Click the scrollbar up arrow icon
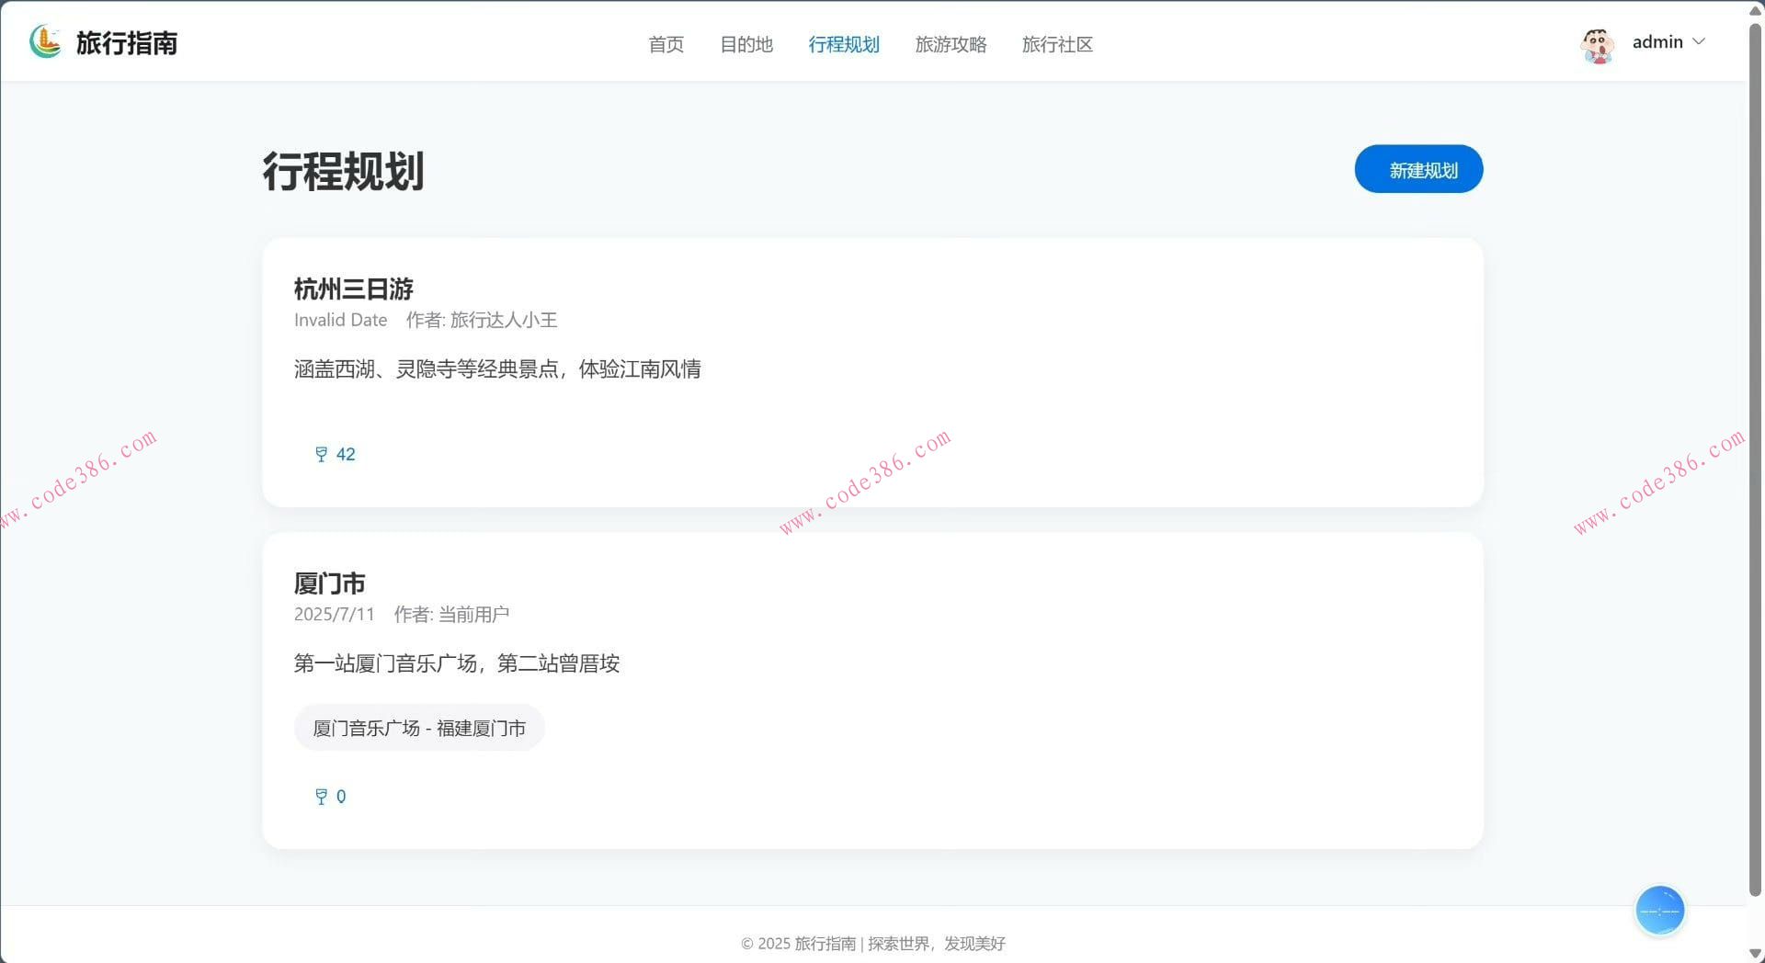Image resolution: width=1765 pixels, height=963 pixels. click(1754, 9)
